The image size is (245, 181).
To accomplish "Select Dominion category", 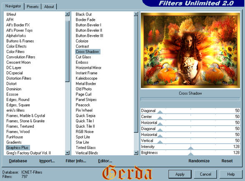I will [x=14, y=89].
